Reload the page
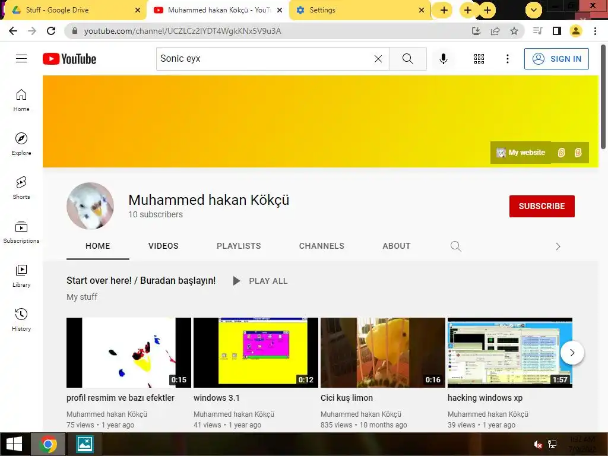Image resolution: width=608 pixels, height=456 pixels. click(x=51, y=31)
